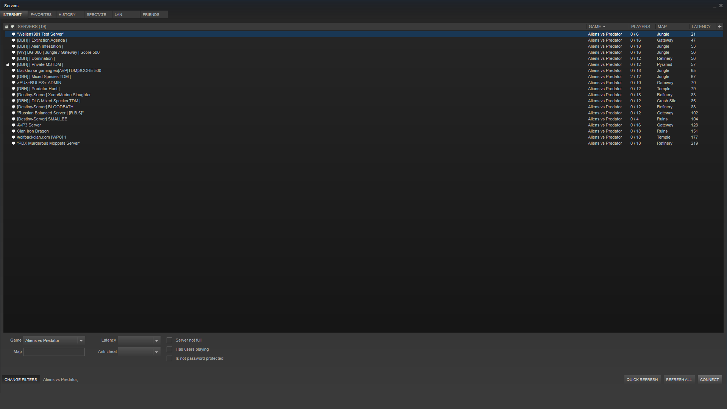
Task: Click the VAC shield column header icon
Action: [12, 27]
